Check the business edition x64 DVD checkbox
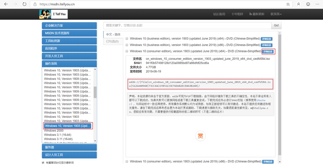323x165 pixels. 127,39
